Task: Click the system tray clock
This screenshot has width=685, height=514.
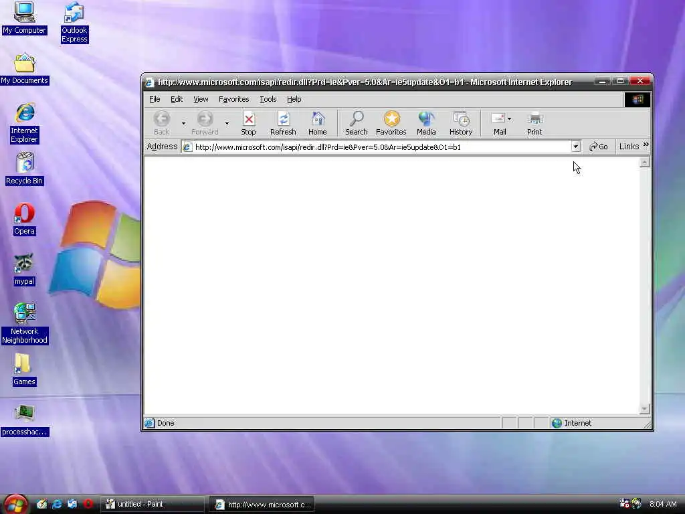Action: point(663,504)
